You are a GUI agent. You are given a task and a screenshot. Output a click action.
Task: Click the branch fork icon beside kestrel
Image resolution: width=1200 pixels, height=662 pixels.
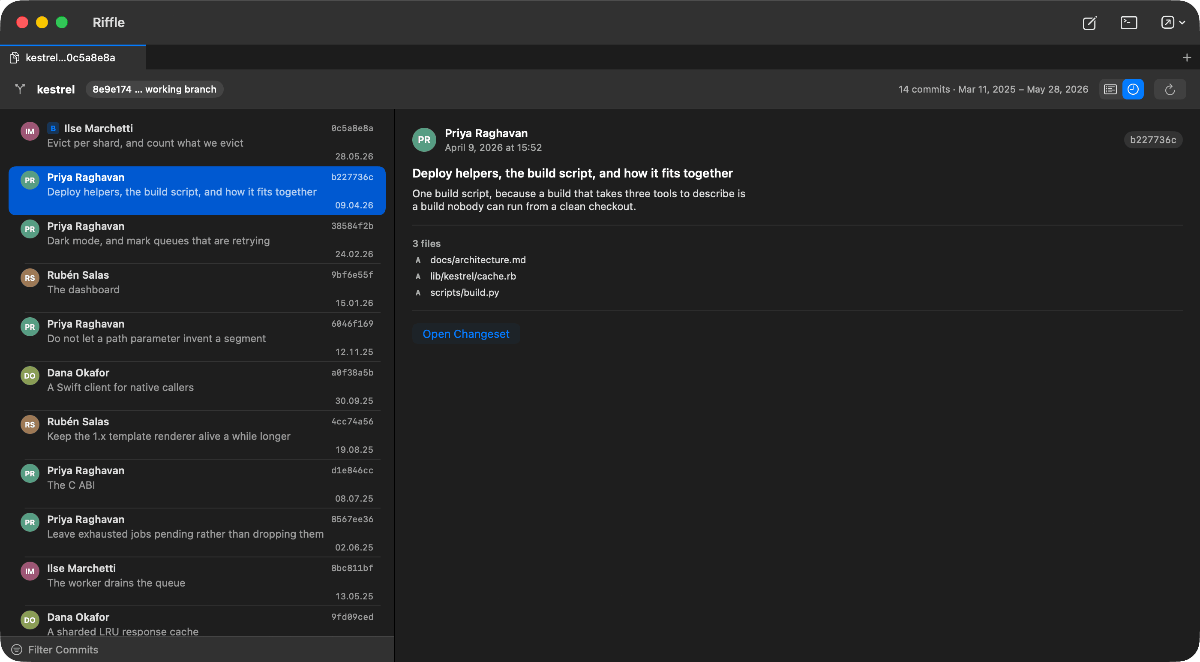pos(20,89)
